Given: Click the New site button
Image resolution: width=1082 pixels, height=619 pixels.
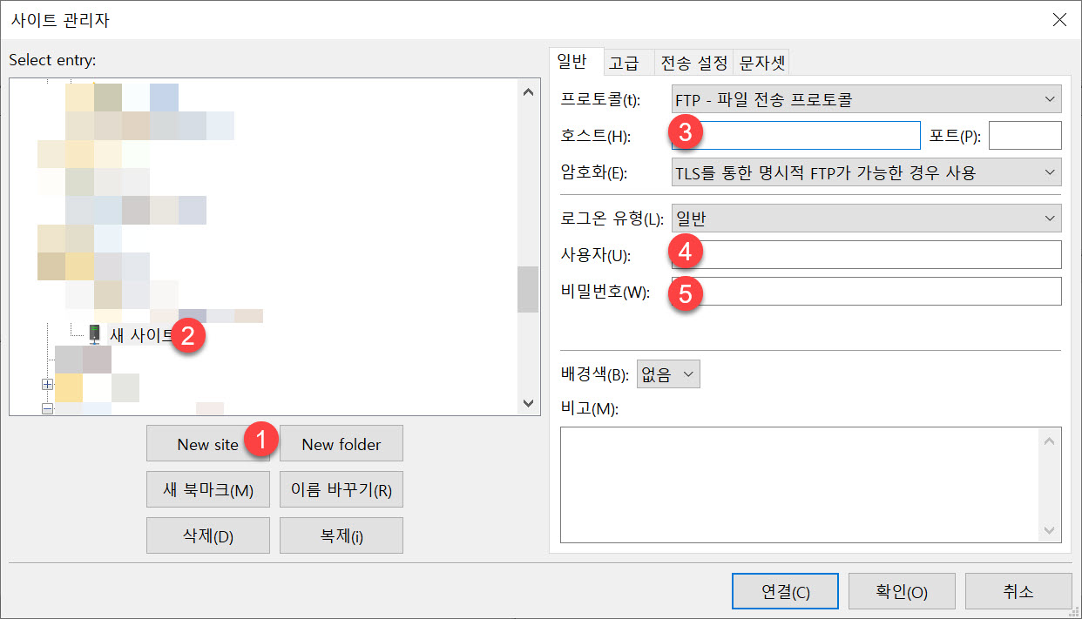Looking at the screenshot, I should (x=202, y=444).
